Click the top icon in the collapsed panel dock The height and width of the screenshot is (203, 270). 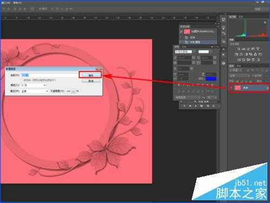click(224, 19)
